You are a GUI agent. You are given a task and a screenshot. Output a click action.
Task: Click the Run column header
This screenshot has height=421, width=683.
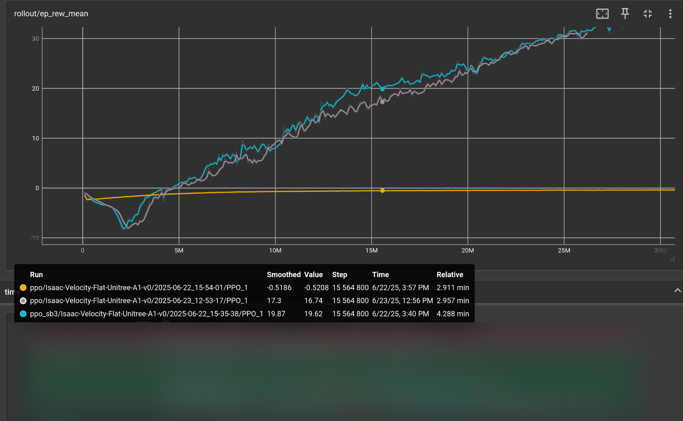[x=36, y=275]
